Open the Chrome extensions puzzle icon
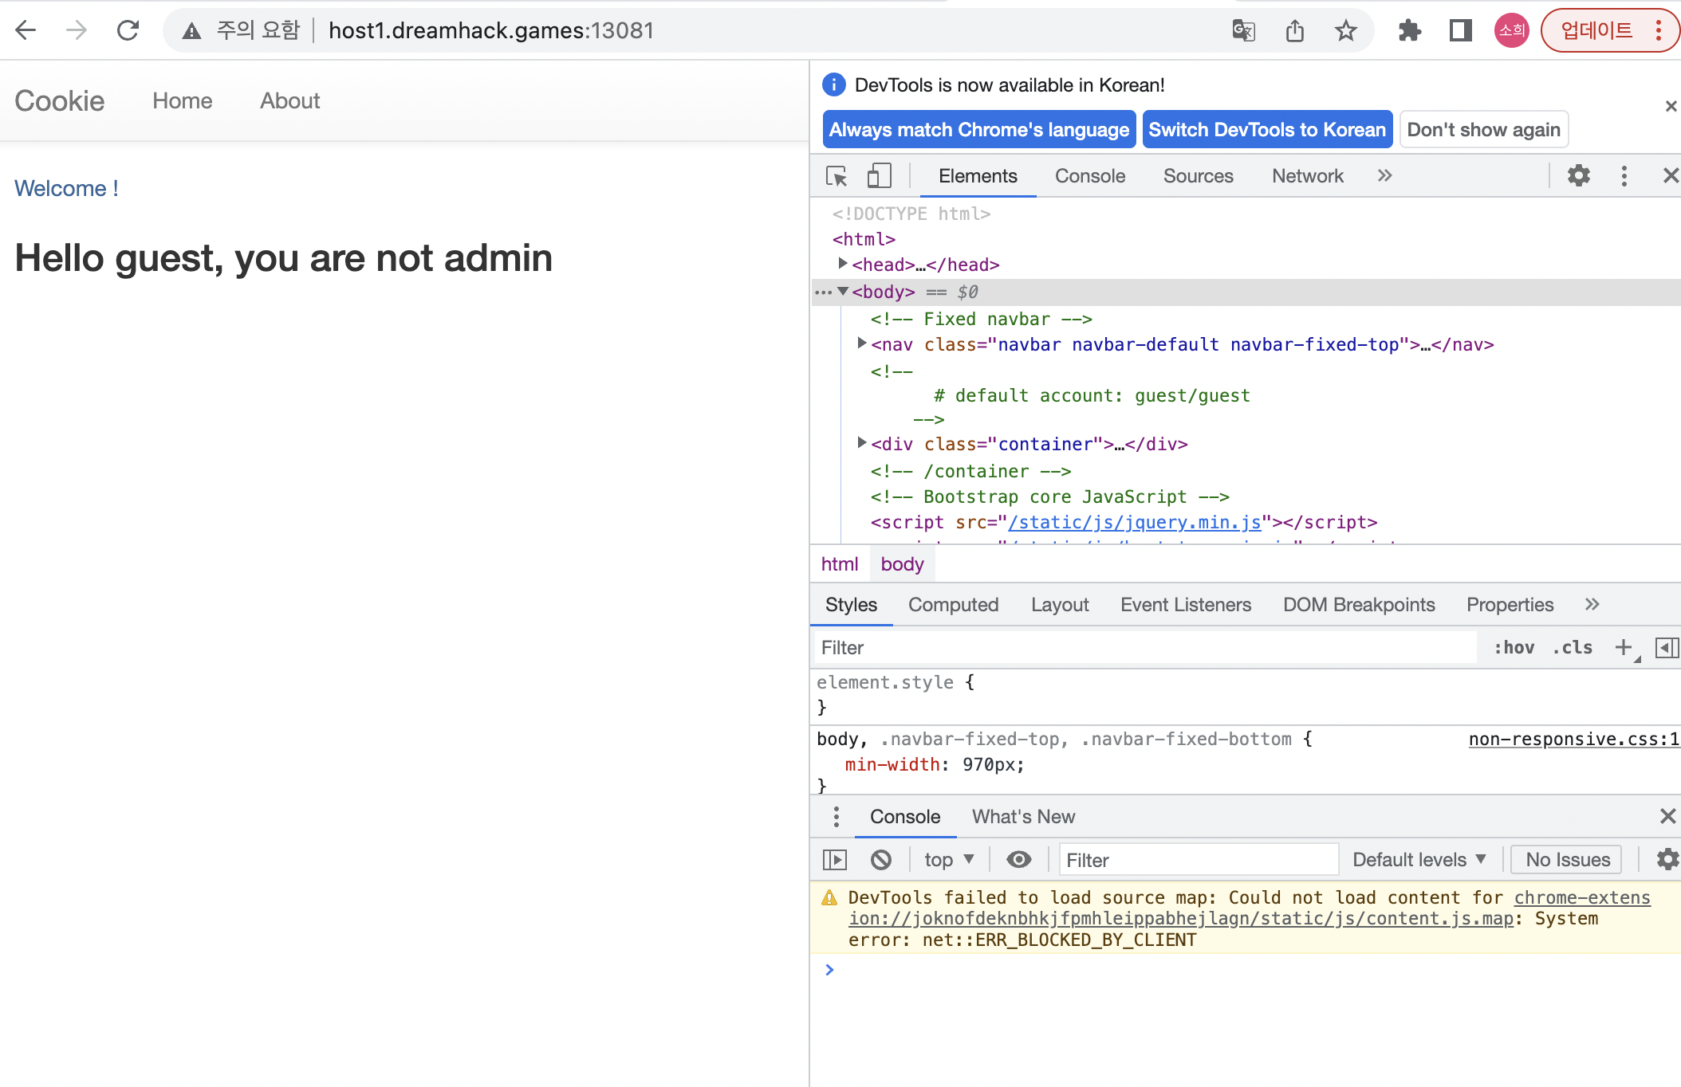 1409,31
